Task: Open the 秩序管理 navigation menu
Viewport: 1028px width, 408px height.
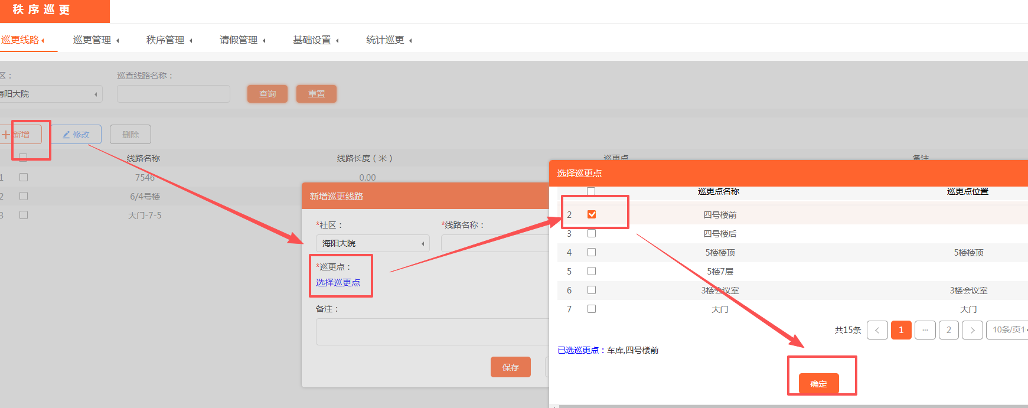Action: click(169, 40)
